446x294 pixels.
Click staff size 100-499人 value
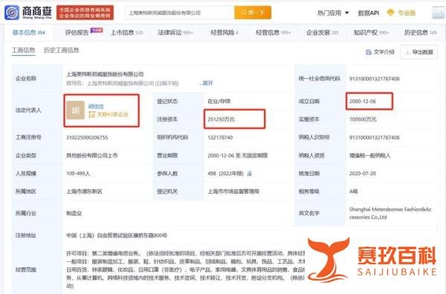point(78,173)
